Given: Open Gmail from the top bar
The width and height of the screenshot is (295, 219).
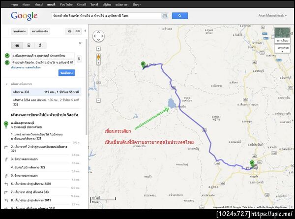Looking at the screenshot, I should [81, 4].
